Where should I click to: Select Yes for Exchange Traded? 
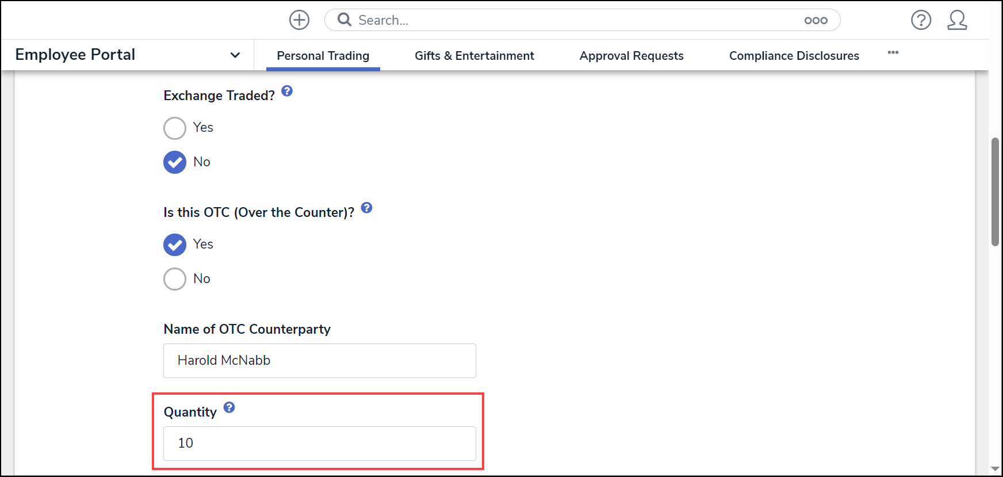pos(175,128)
